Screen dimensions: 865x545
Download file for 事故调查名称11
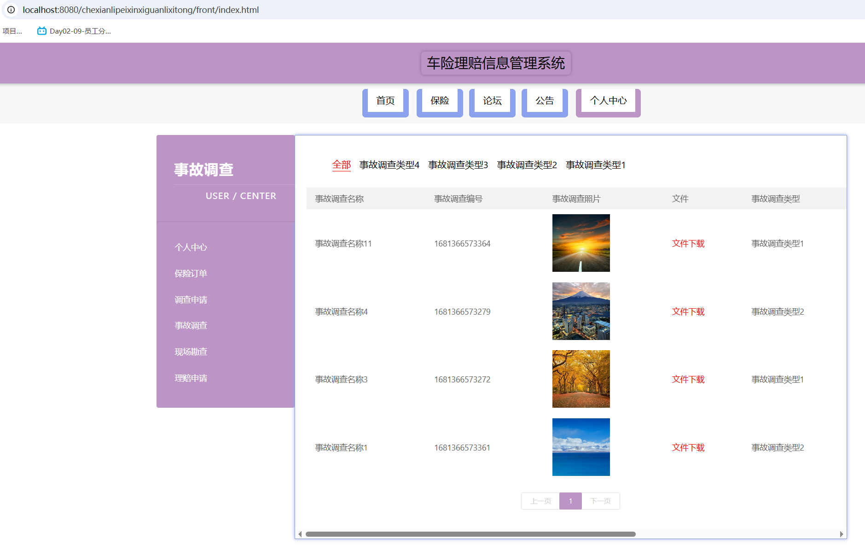pos(688,244)
